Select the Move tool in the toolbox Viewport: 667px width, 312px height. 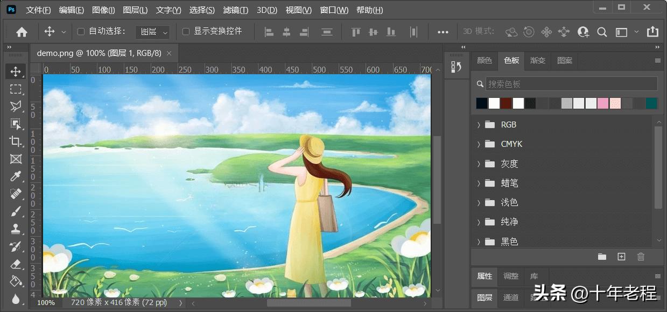(16, 72)
